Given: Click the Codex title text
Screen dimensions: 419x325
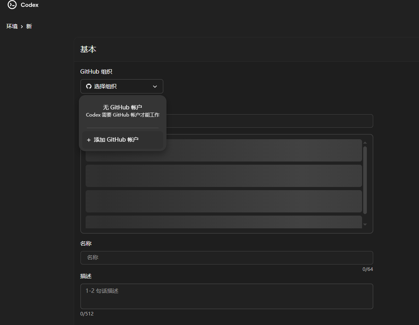Looking at the screenshot, I should [29, 5].
